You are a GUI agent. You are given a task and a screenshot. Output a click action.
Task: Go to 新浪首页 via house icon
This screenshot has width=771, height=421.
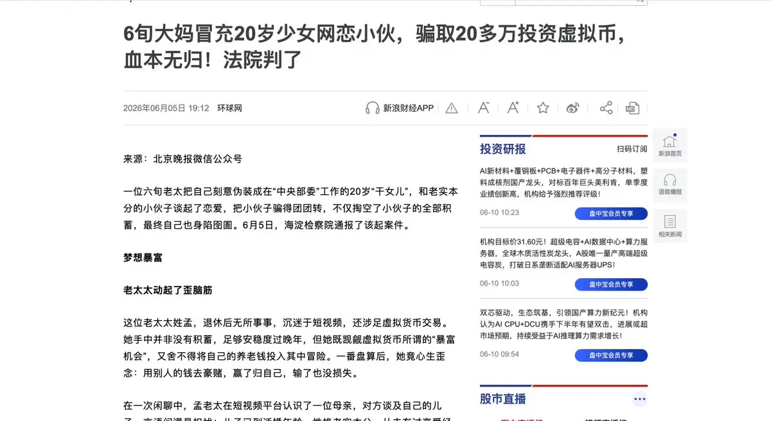pyautogui.click(x=670, y=146)
